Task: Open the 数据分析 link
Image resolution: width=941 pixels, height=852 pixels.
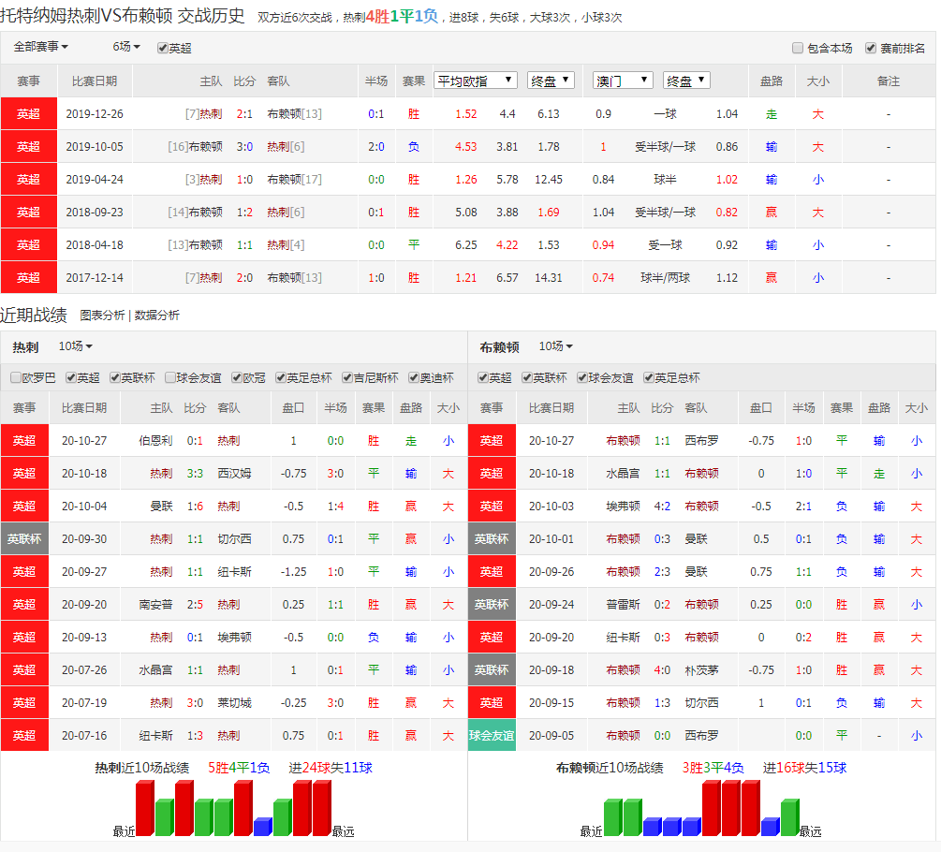Action: pyautogui.click(x=157, y=316)
